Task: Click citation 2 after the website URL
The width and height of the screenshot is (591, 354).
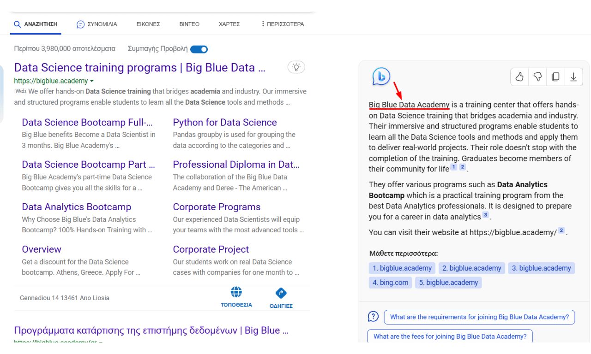Action: [561, 230]
